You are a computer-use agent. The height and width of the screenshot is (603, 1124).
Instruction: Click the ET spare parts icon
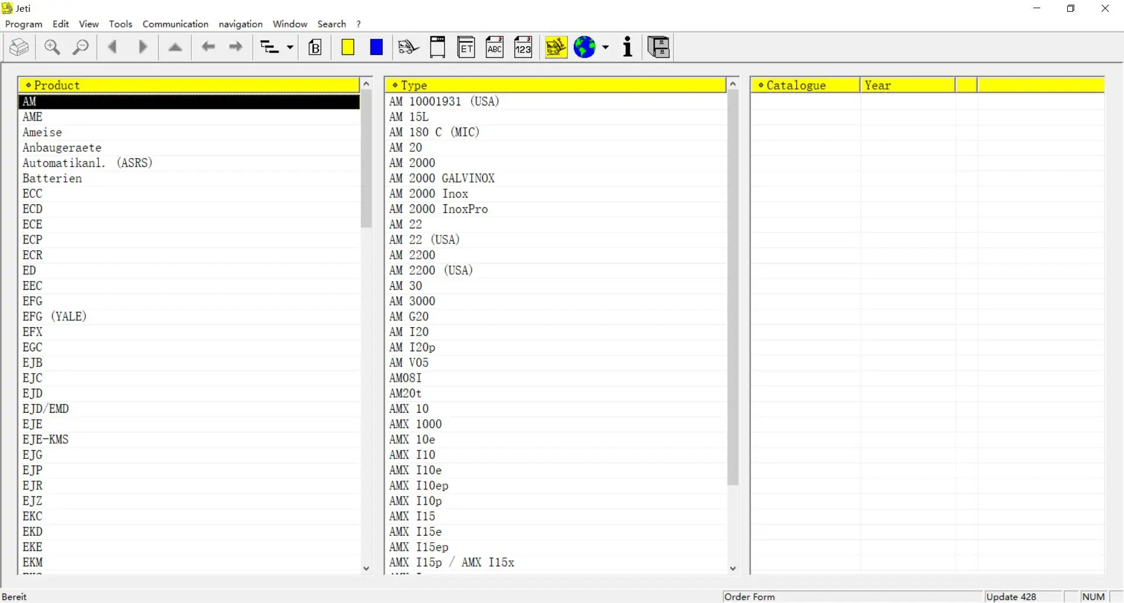click(x=466, y=47)
